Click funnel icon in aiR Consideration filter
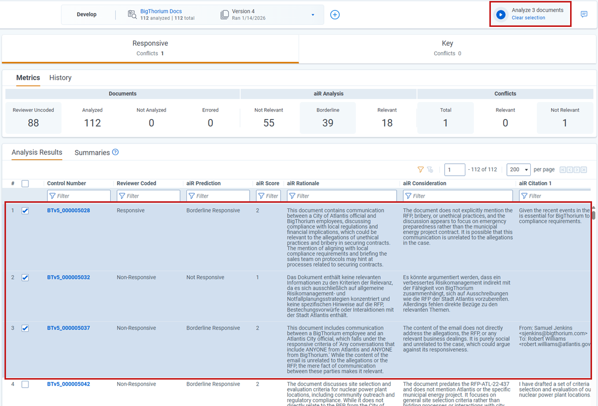 (408, 196)
